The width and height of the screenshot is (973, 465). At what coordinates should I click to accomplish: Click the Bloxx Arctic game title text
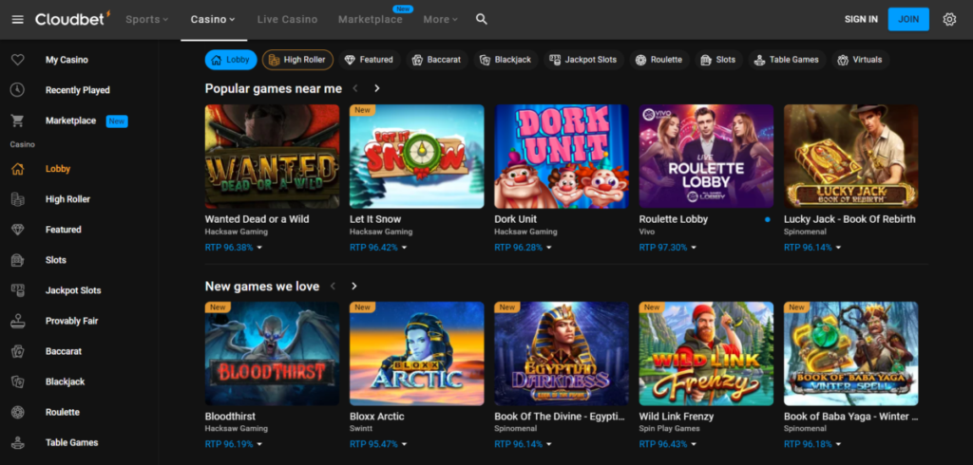pos(376,417)
